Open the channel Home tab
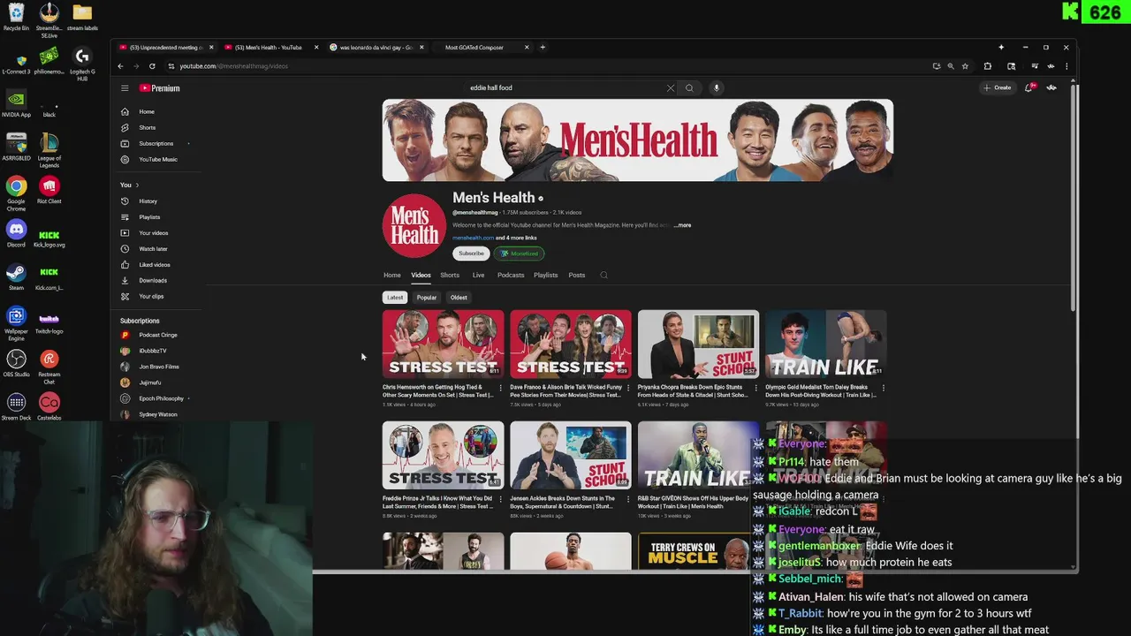This screenshot has height=636, width=1131. coord(391,275)
